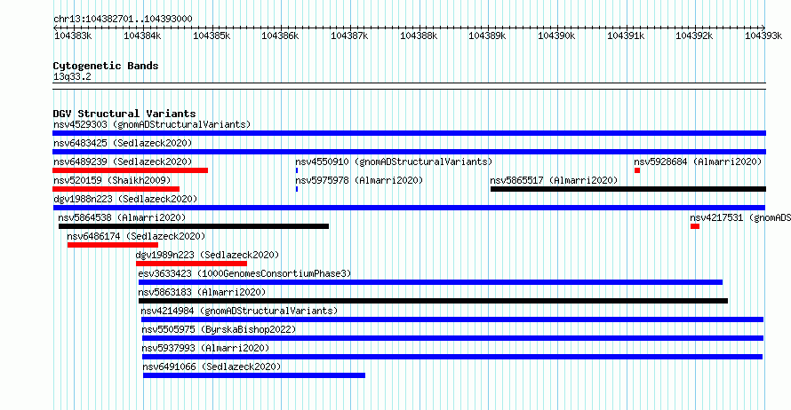Select the small red bar under nsv5928684
Image resolution: width=791 pixels, height=410 pixels.
coord(637,170)
